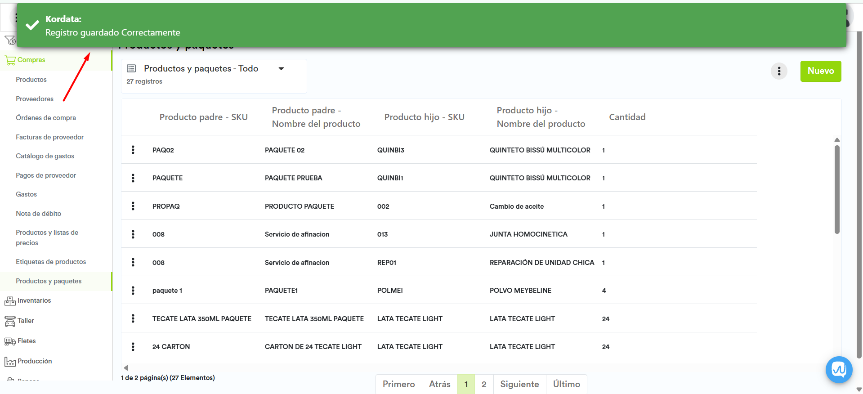
Task: Open Facturas de proveedor
Action: (49, 137)
